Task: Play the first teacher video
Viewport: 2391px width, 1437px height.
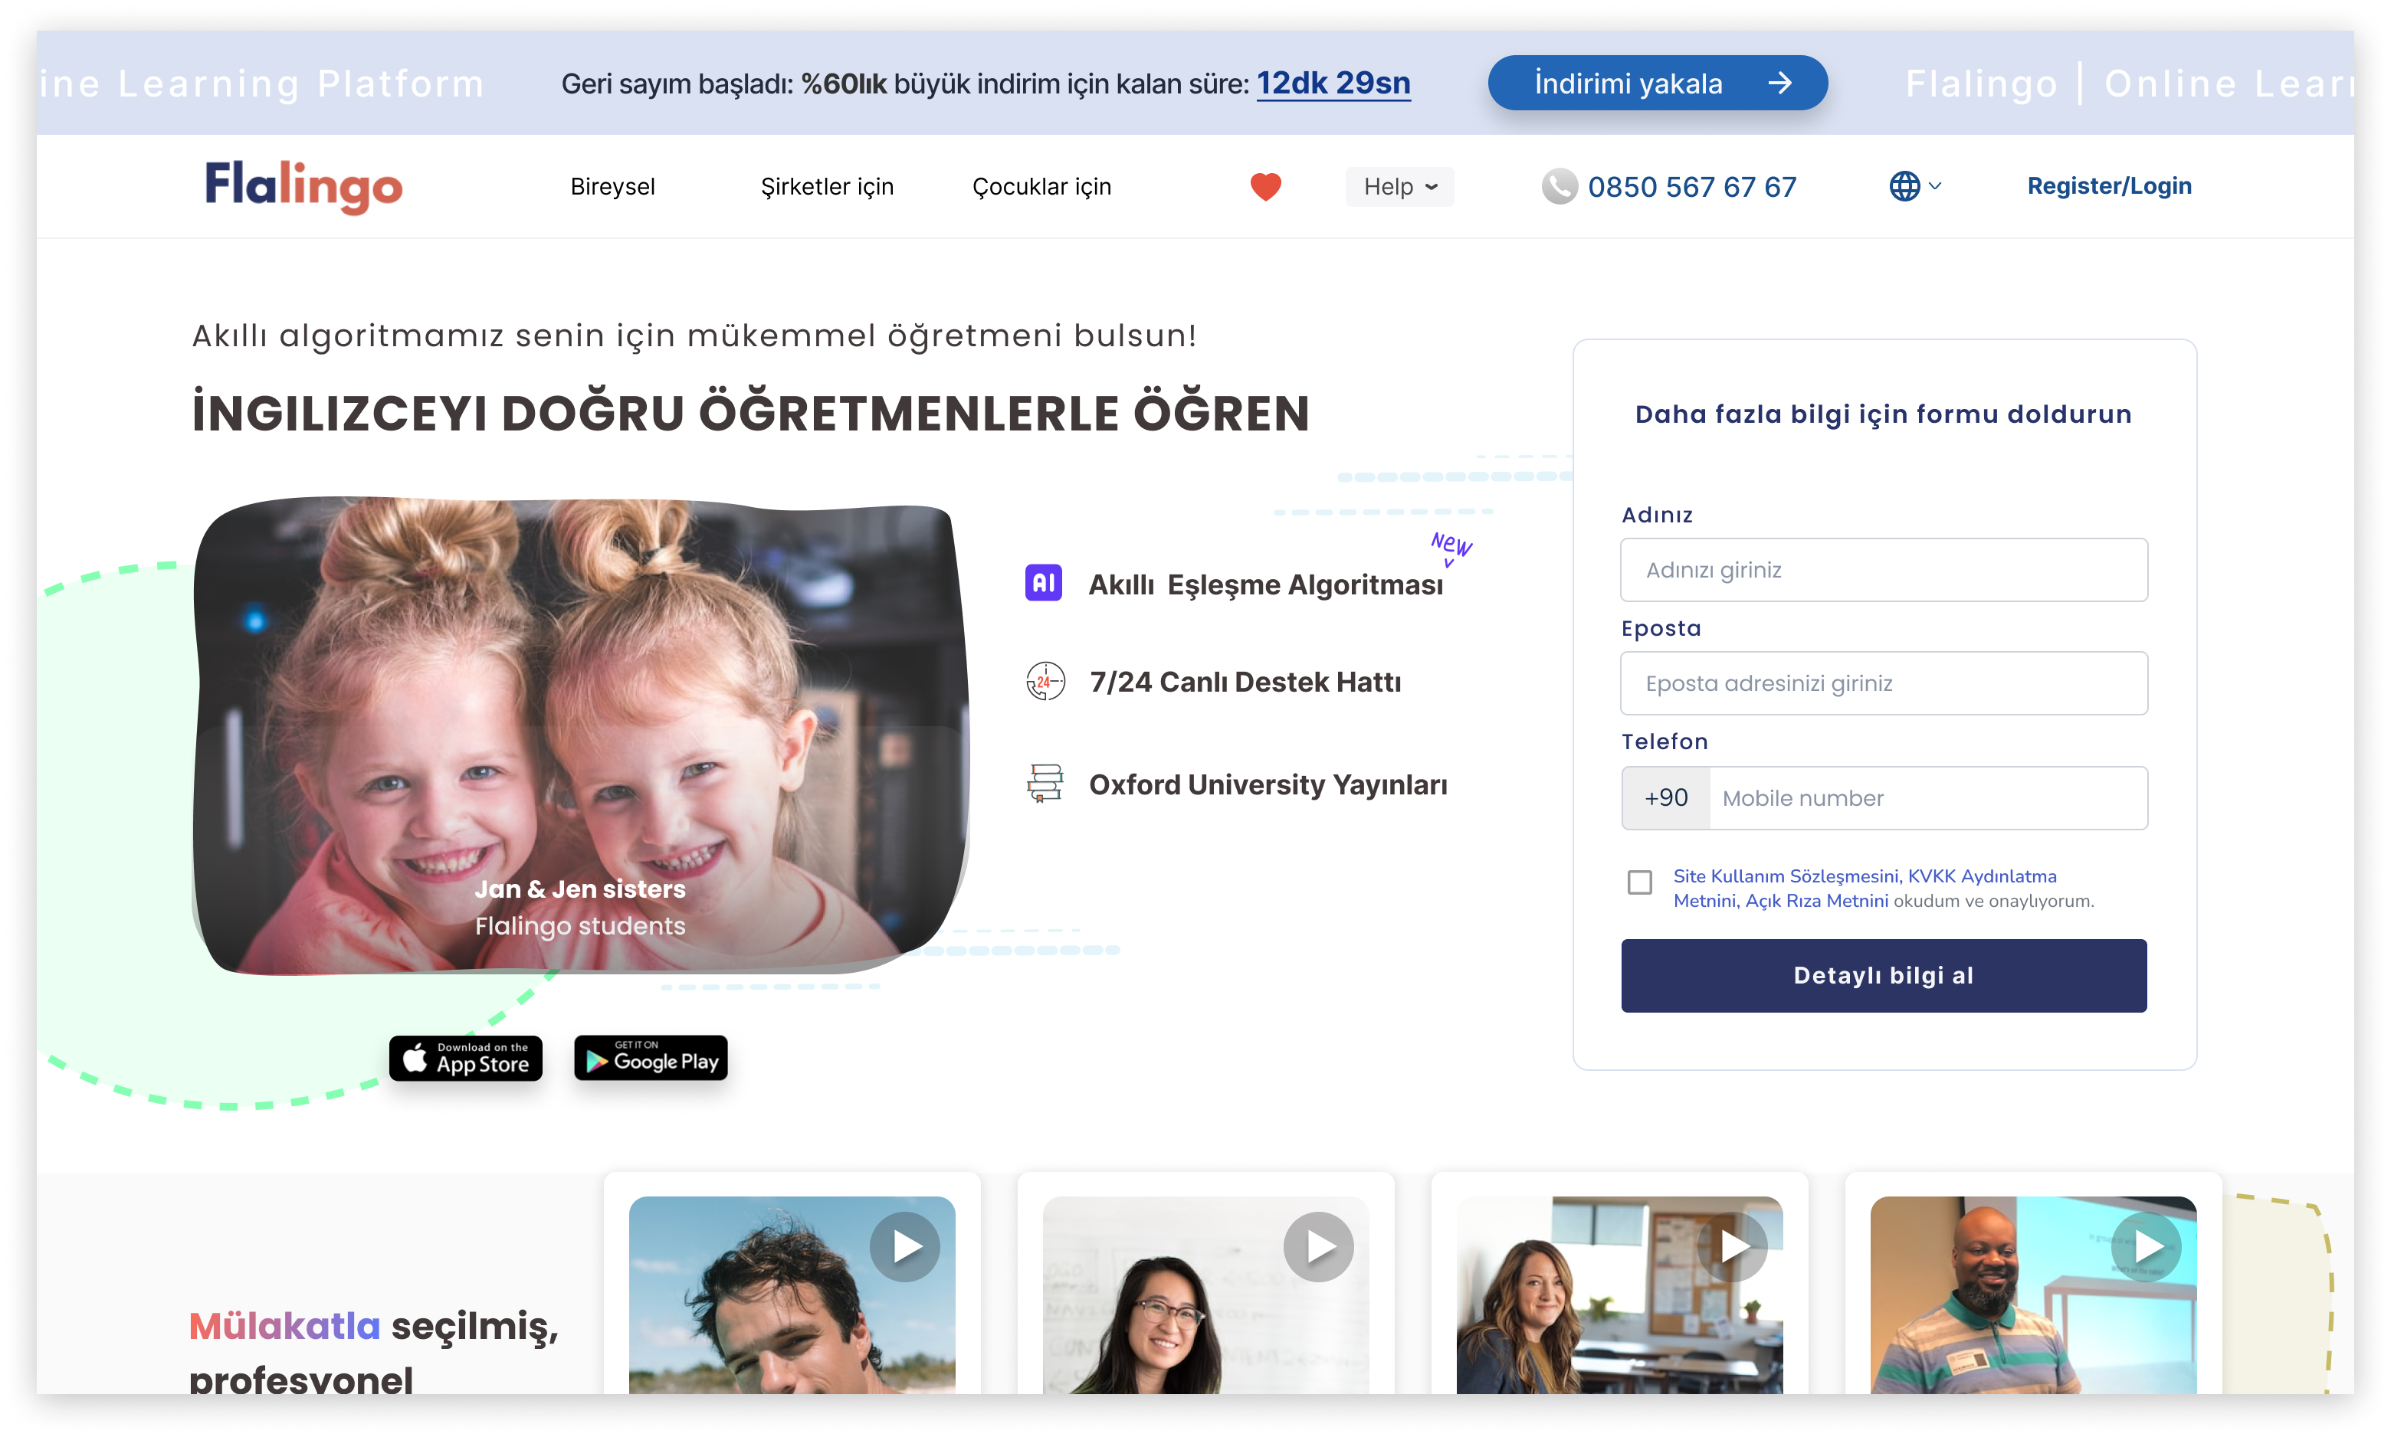Action: coord(904,1246)
